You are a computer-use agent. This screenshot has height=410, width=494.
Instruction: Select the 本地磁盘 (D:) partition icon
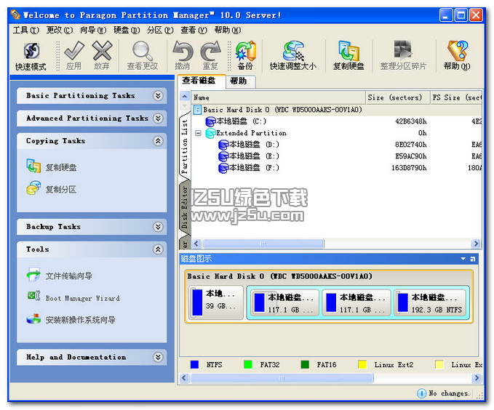(223, 145)
